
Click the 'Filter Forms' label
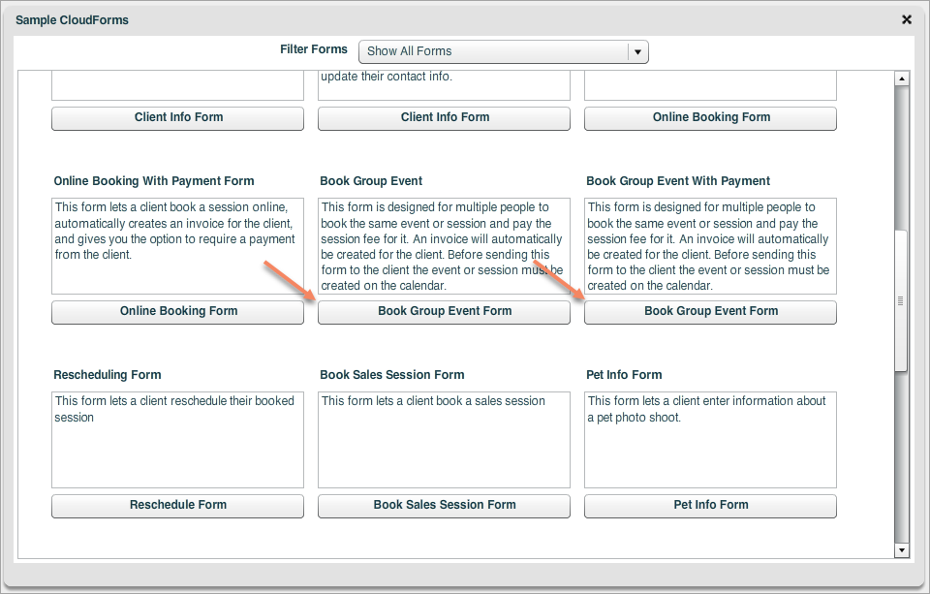click(x=314, y=49)
